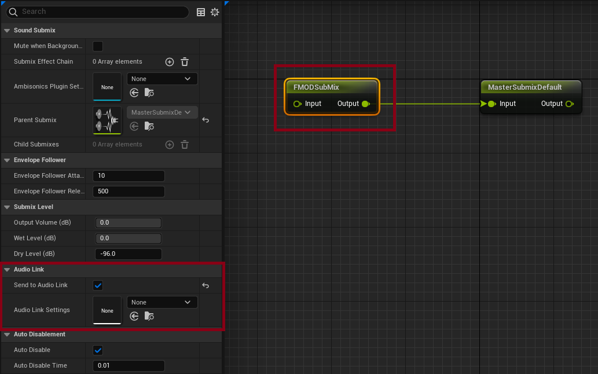The width and height of the screenshot is (598, 374).
Task: Open the Ambisonics Plugin Settings asset dropdown
Action: point(162,79)
